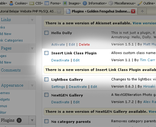
Task: Open the Comments sidebar menu
Action: (11, 70)
